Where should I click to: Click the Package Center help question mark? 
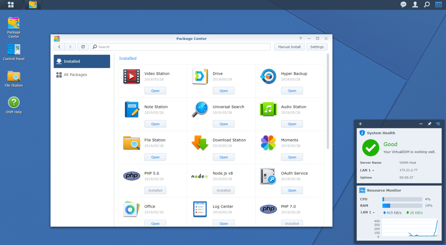[300, 38]
